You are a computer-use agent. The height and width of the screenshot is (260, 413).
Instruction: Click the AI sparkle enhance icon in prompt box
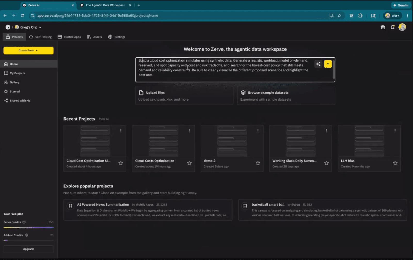point(318,64)
